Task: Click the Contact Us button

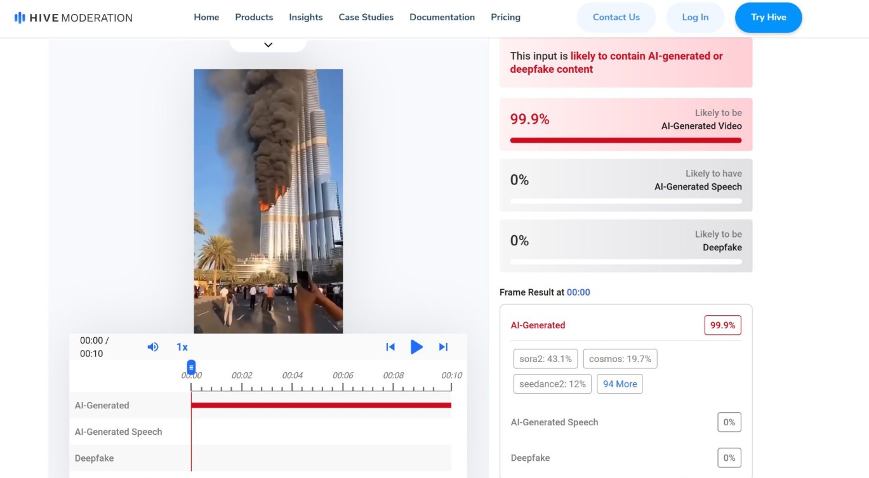Action: [x=616, y=17]
